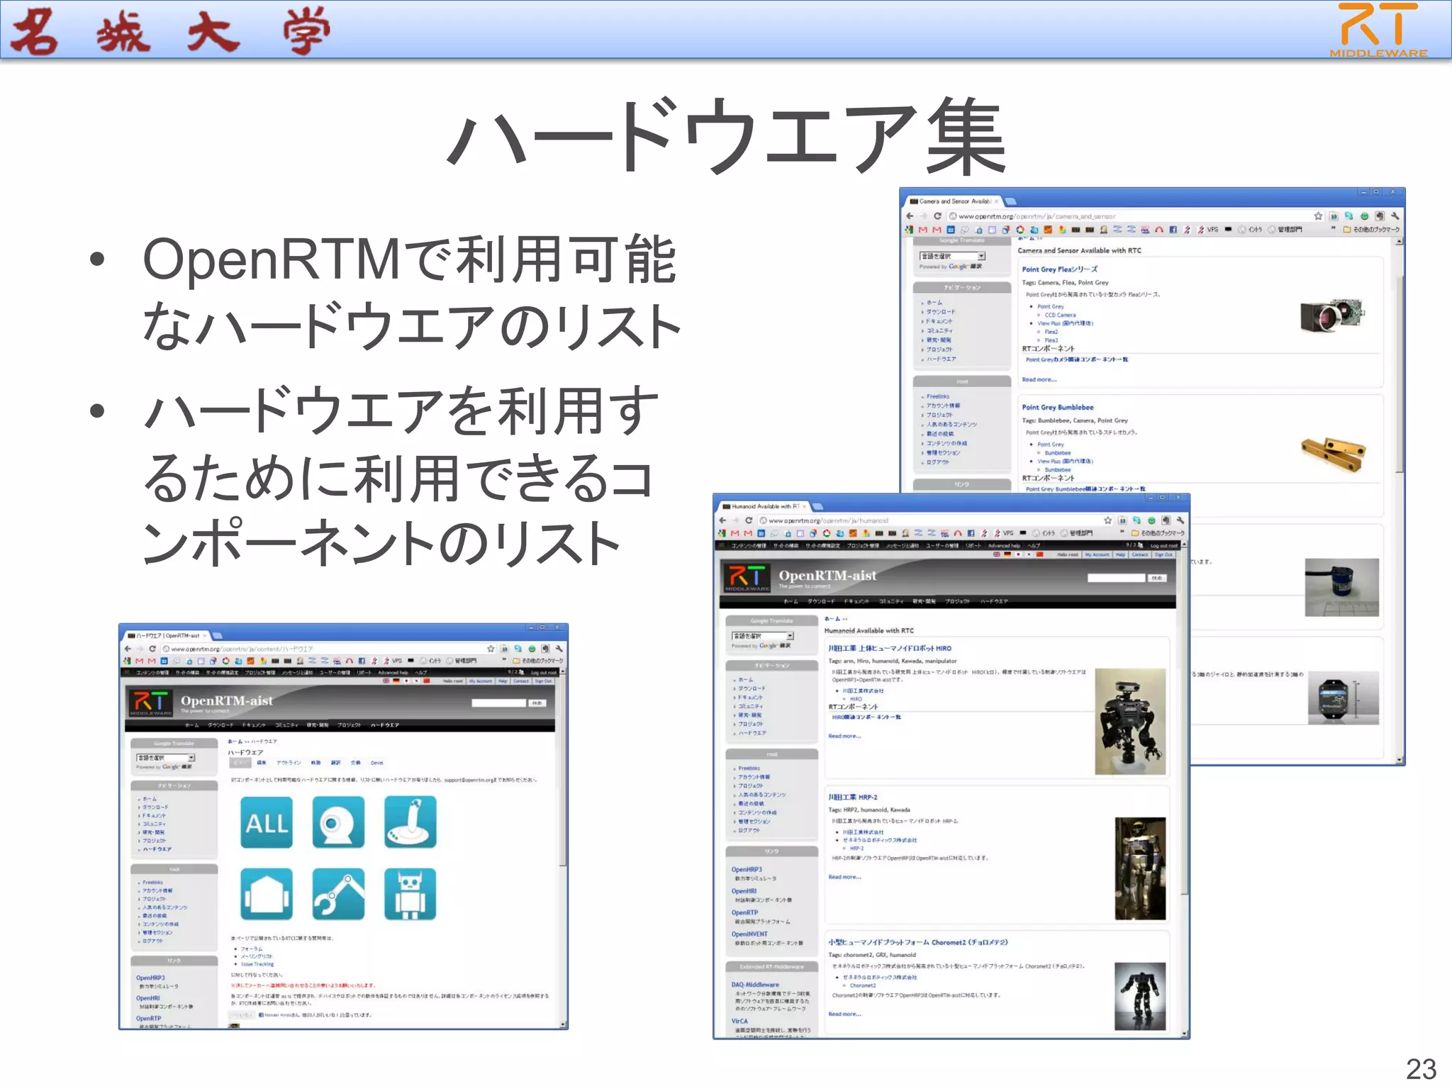The image size is (1452, 1089).
Task: Bookmark star in Humanoid window address bar
Action: [1107, 520]
